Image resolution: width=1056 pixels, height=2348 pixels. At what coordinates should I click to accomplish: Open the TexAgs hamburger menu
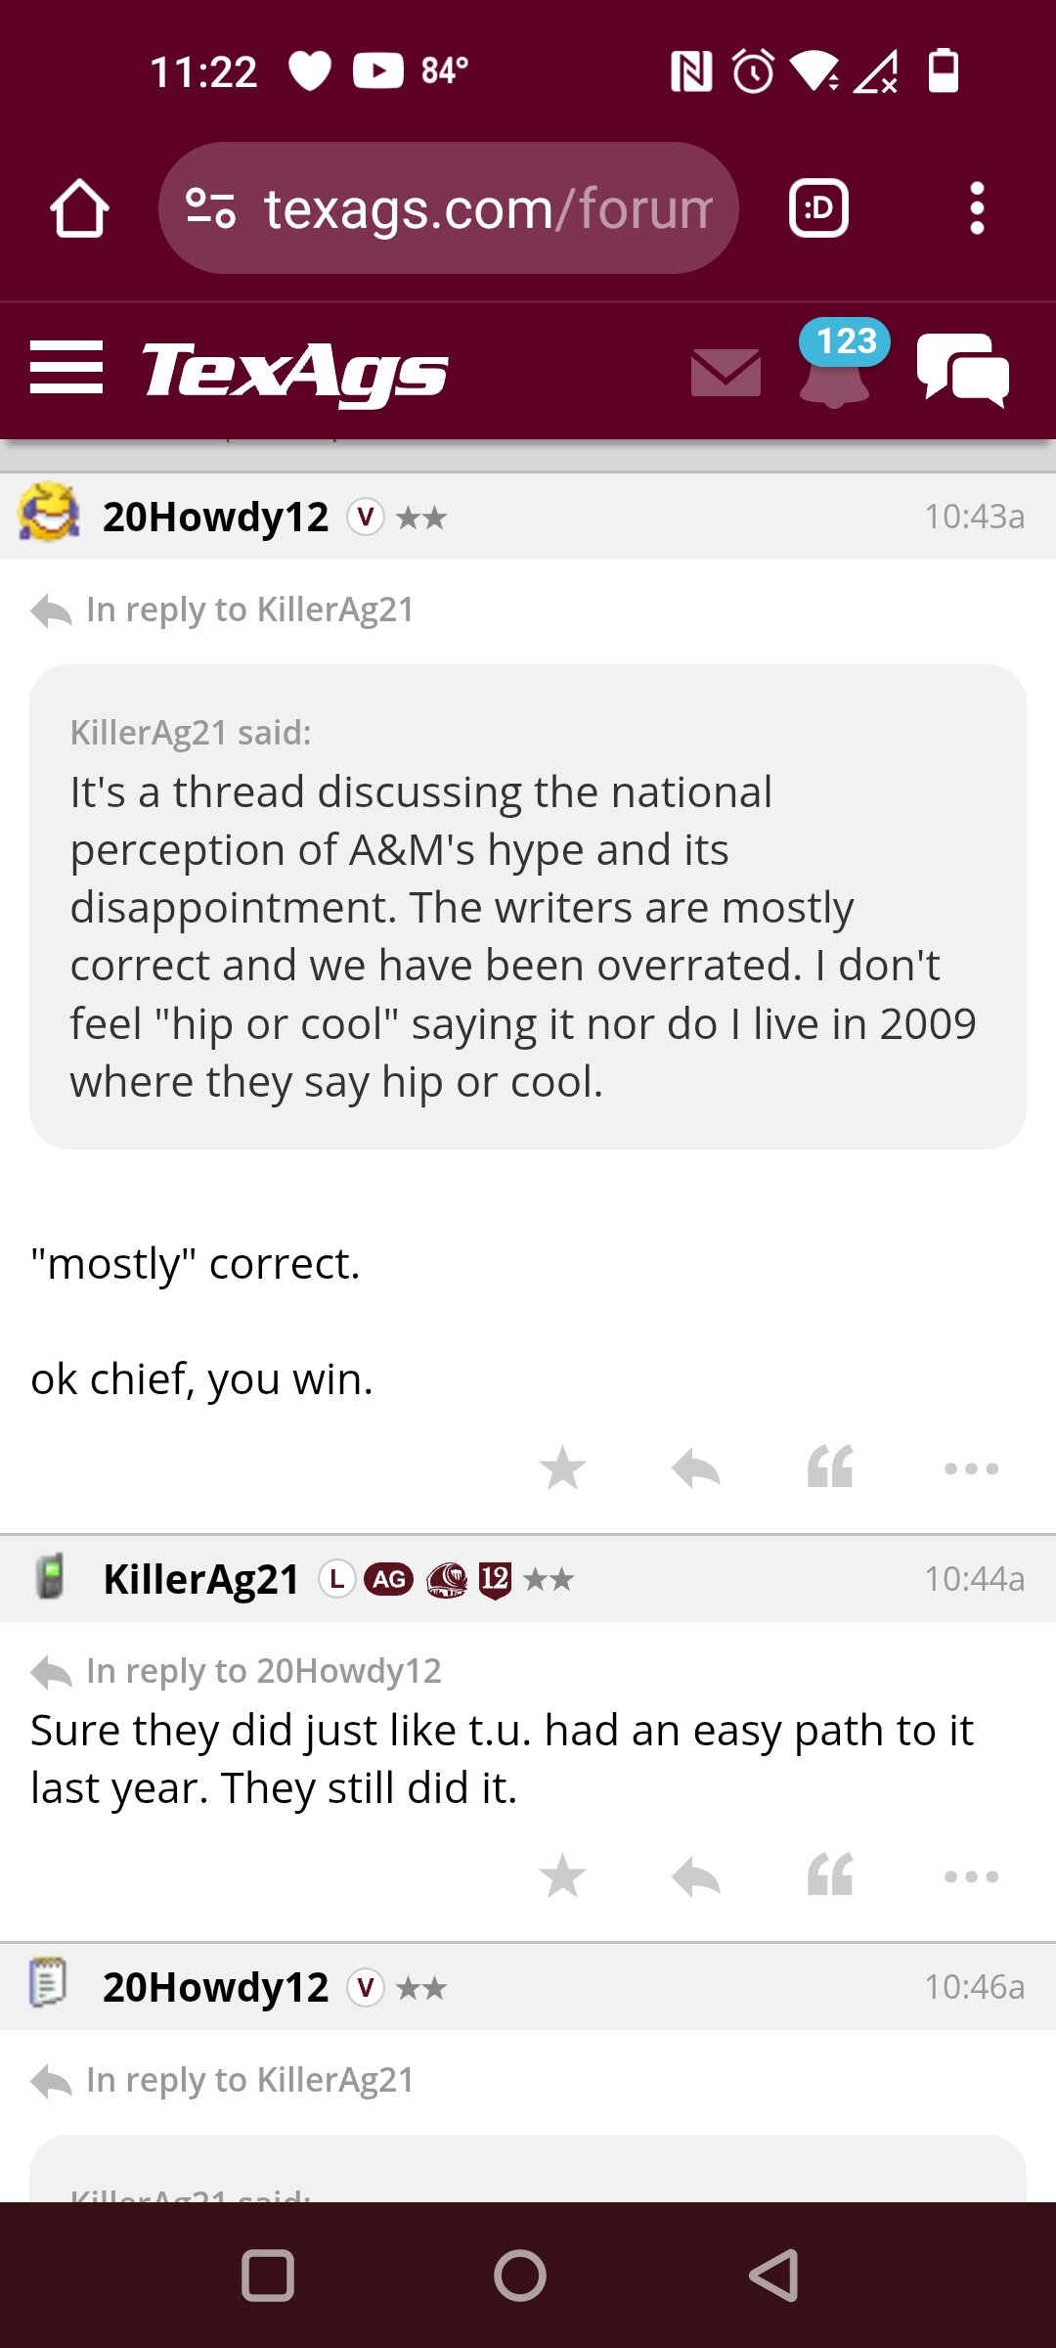click(x=66, y=368)
